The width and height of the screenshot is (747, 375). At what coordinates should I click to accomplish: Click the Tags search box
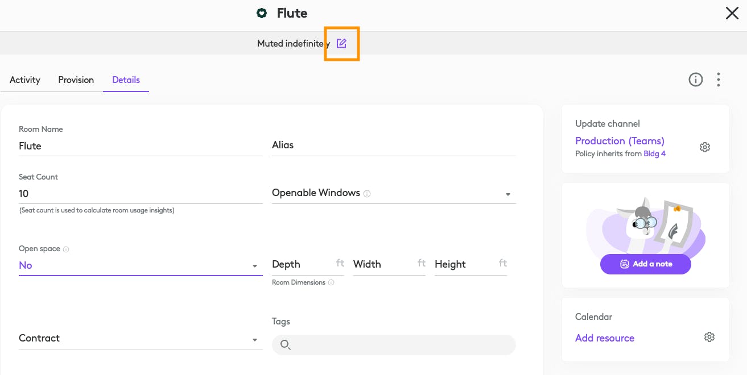(x=394, y=345)
